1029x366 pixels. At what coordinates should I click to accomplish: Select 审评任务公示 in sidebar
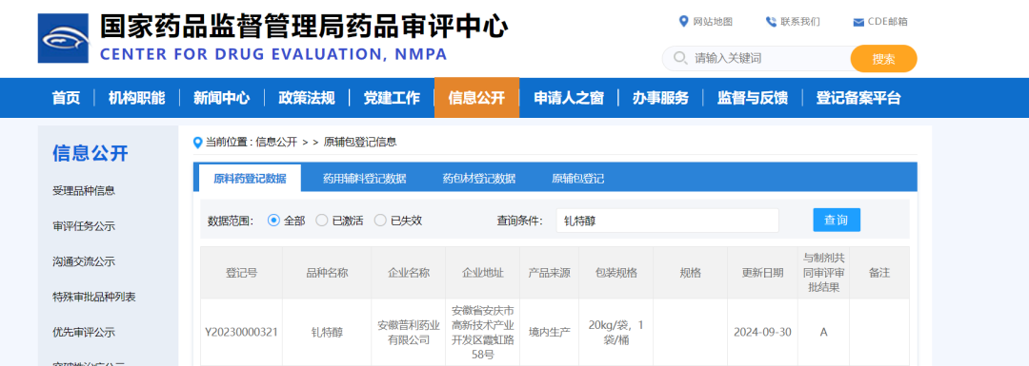[84, 226]
